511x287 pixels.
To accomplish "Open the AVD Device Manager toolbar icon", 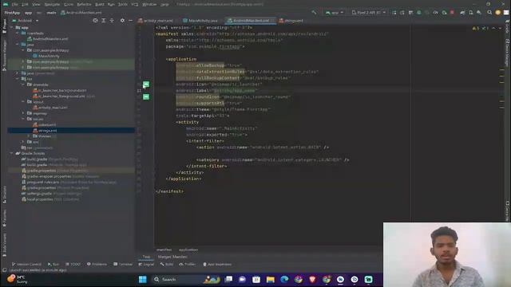I will pos(471,13).
